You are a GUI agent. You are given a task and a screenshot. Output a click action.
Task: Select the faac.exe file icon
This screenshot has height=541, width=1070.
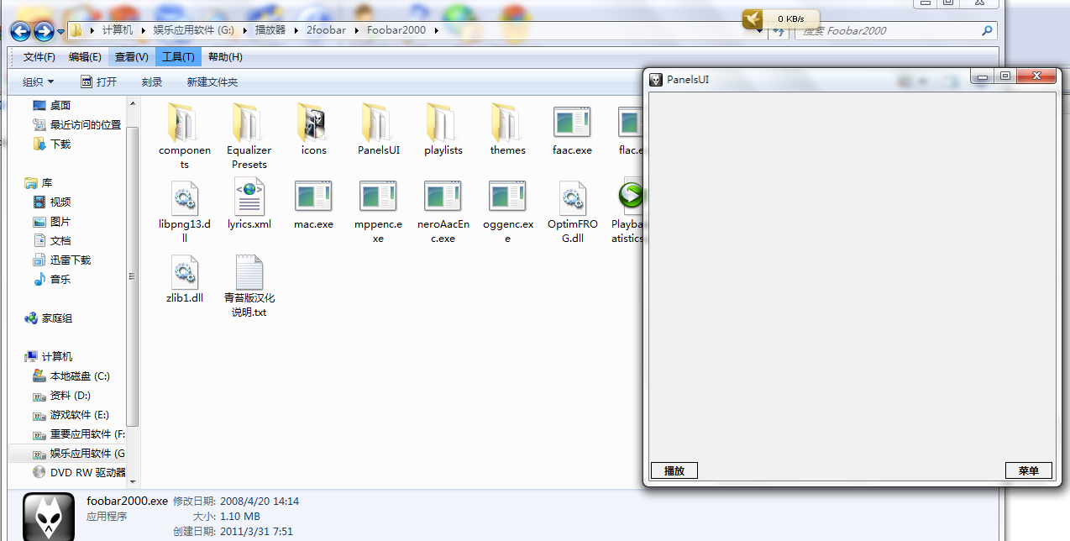point(572,122)
